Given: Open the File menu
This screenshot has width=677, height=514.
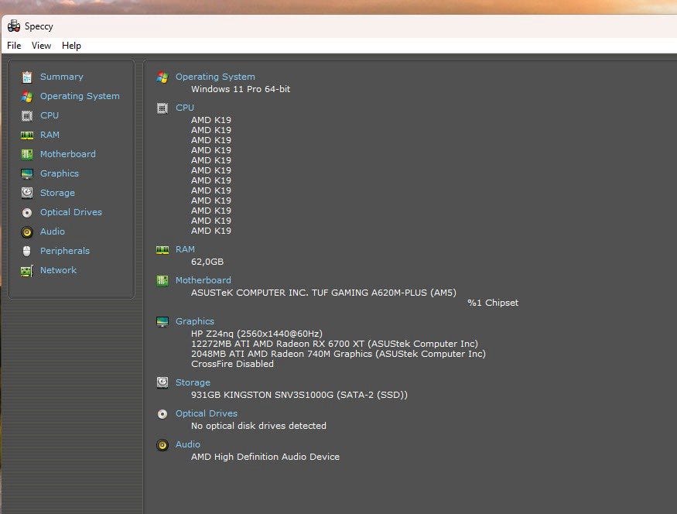Looking at the screenshot, I should click(x=14, y=46).
